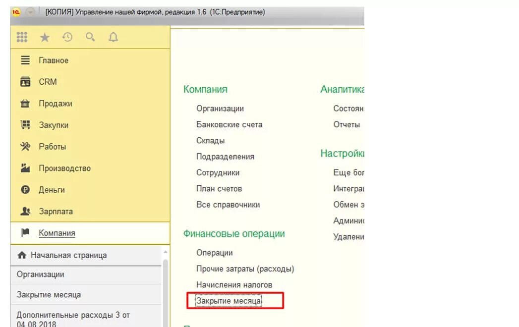
Task: Select the Компания section label
Action: 57,233
